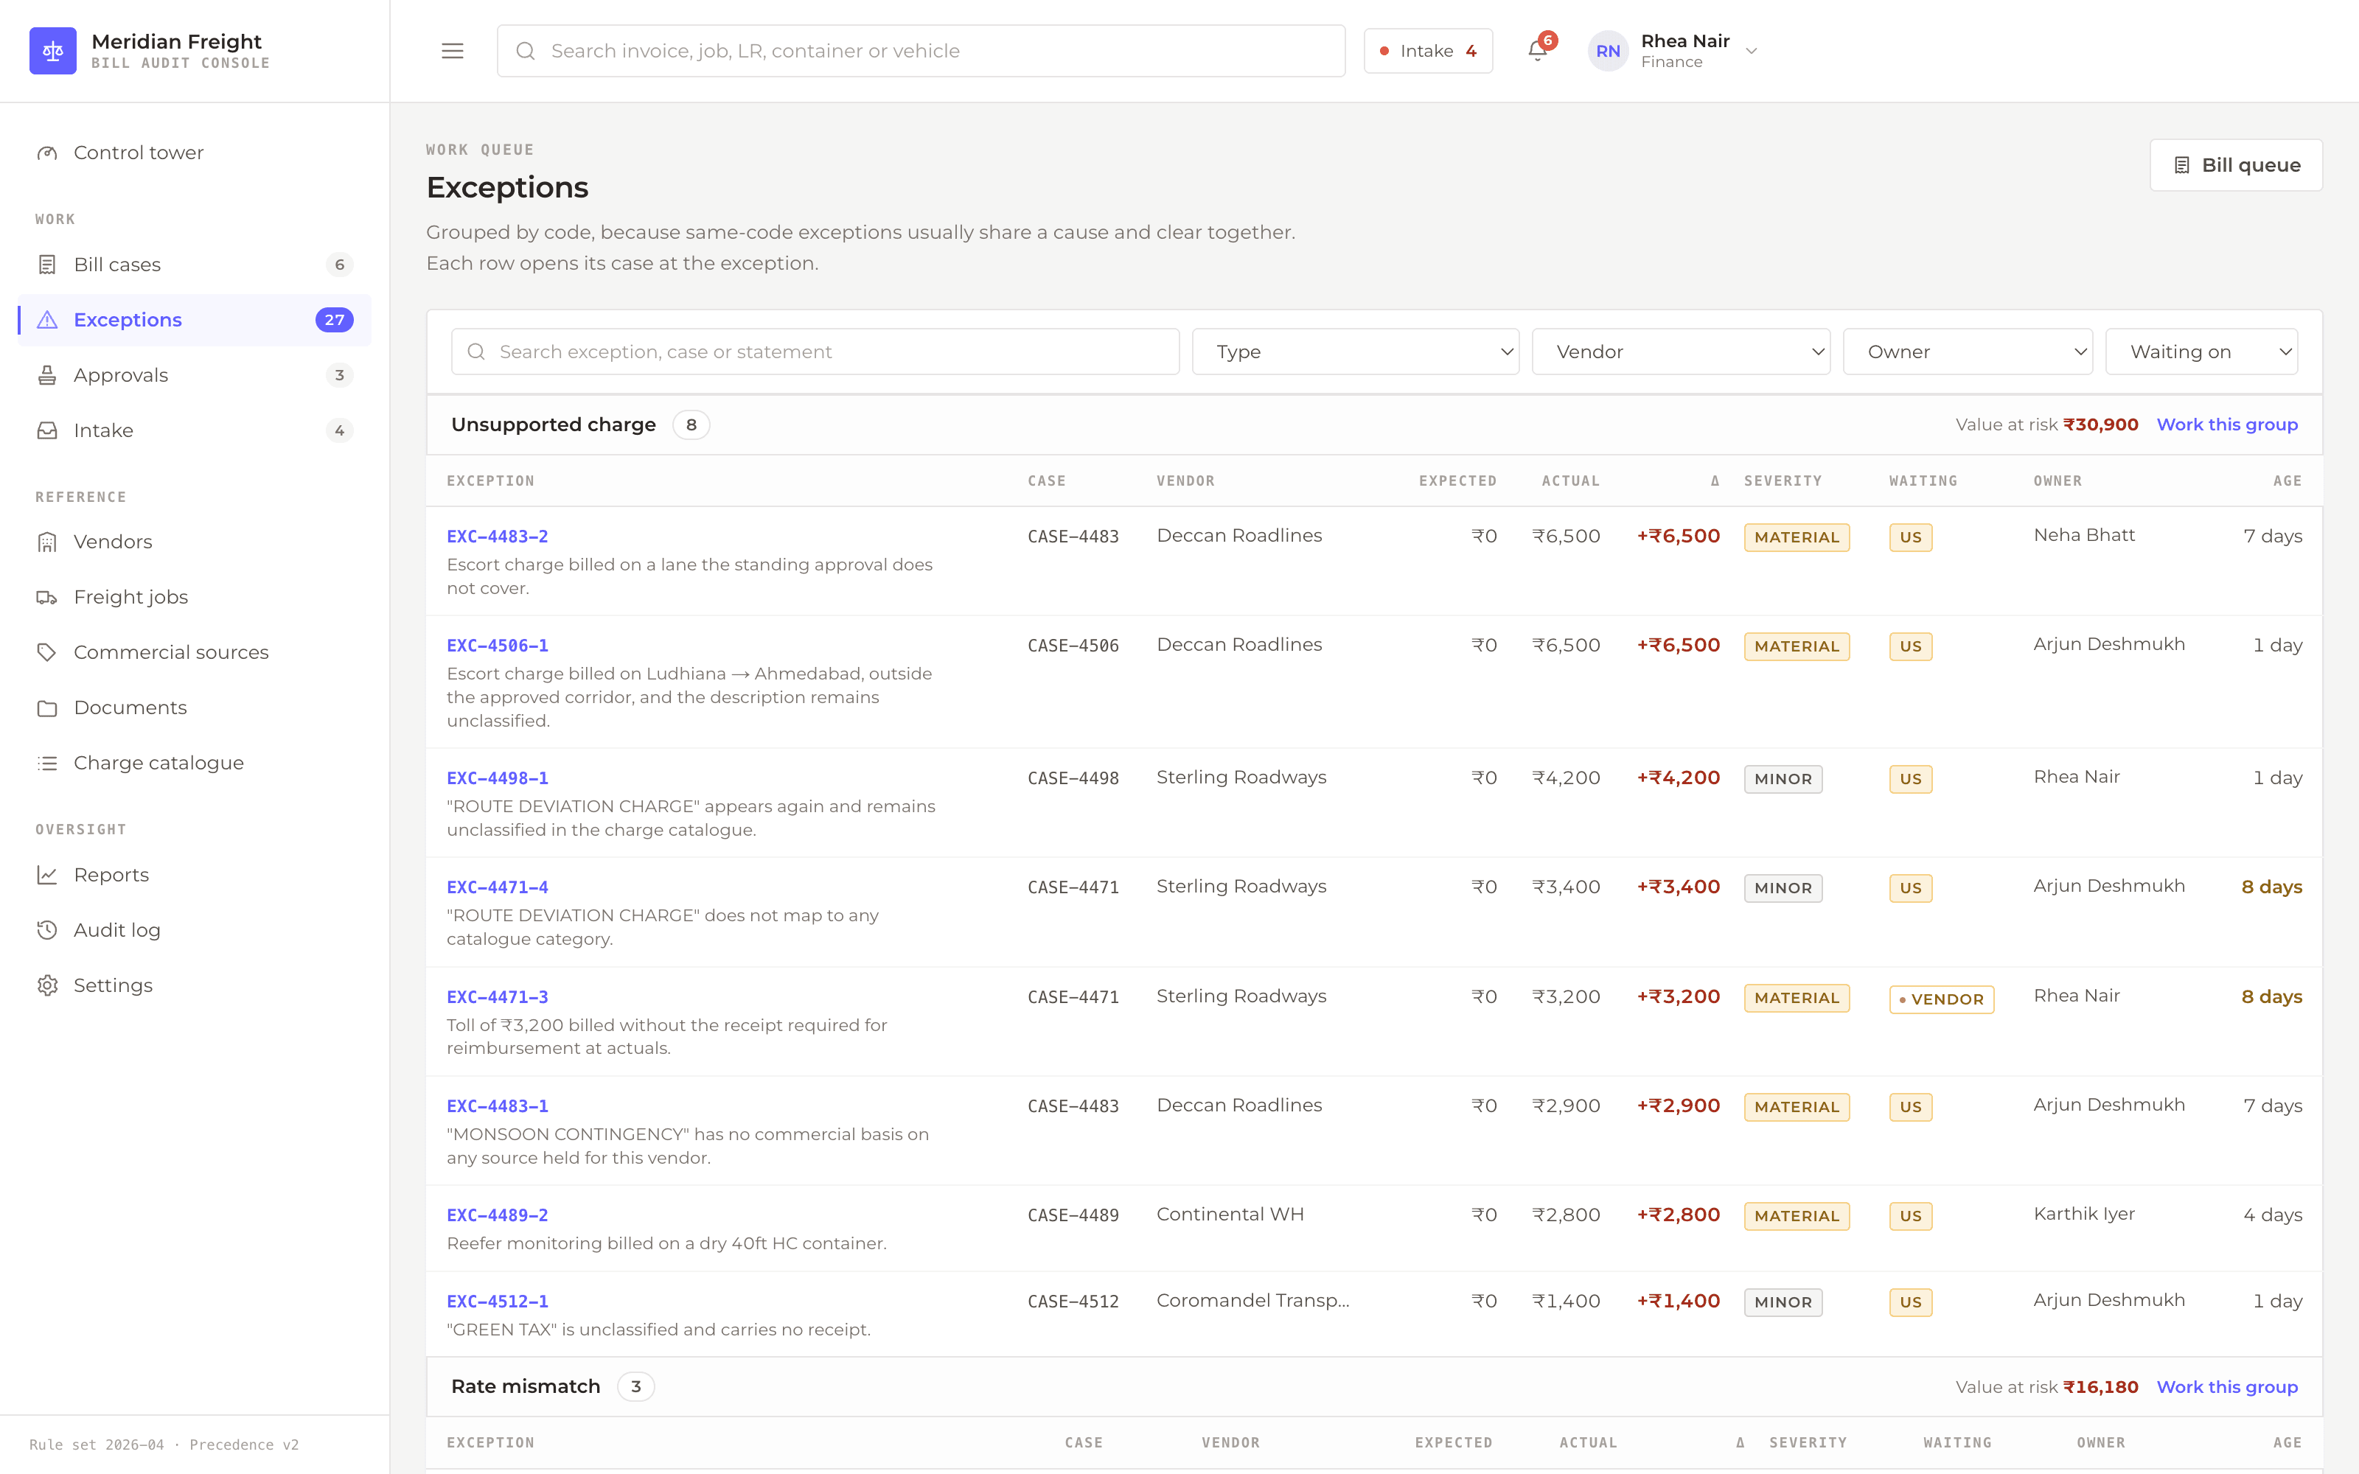Select Approvals in the sidebar
This screenshot has width=2359, height=1474.
[x=194, y=375]
